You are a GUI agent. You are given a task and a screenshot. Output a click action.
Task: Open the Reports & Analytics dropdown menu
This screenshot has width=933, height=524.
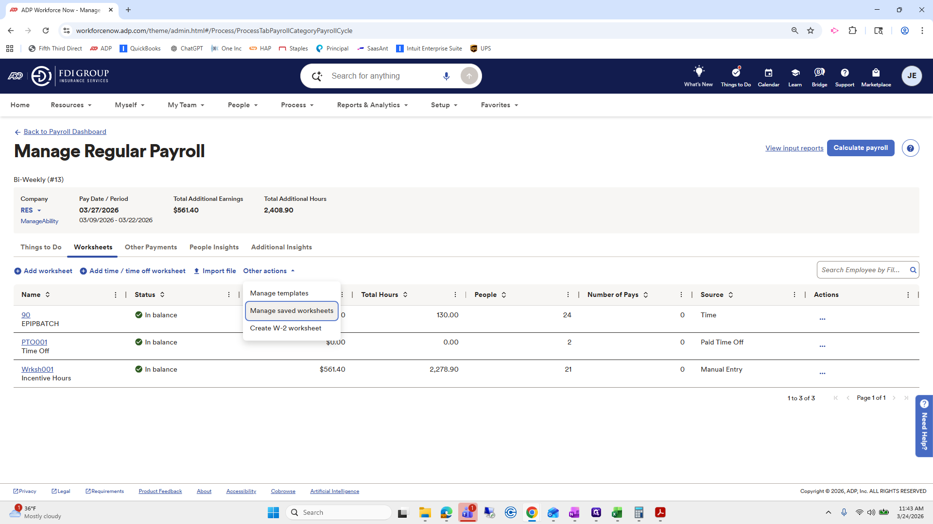pyautogui.click(x=372, y=105)
